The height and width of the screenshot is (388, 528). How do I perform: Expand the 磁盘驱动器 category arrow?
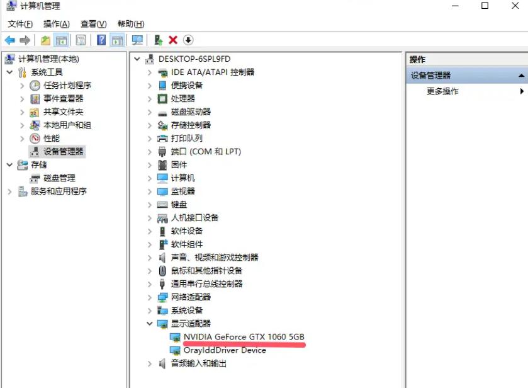point(150,112)
